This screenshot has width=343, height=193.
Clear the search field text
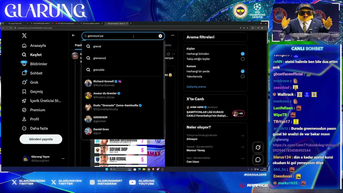coord(160,36)
